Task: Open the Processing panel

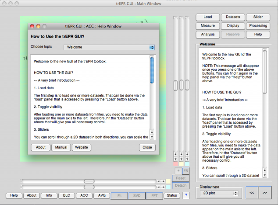Action: point(258,26)
